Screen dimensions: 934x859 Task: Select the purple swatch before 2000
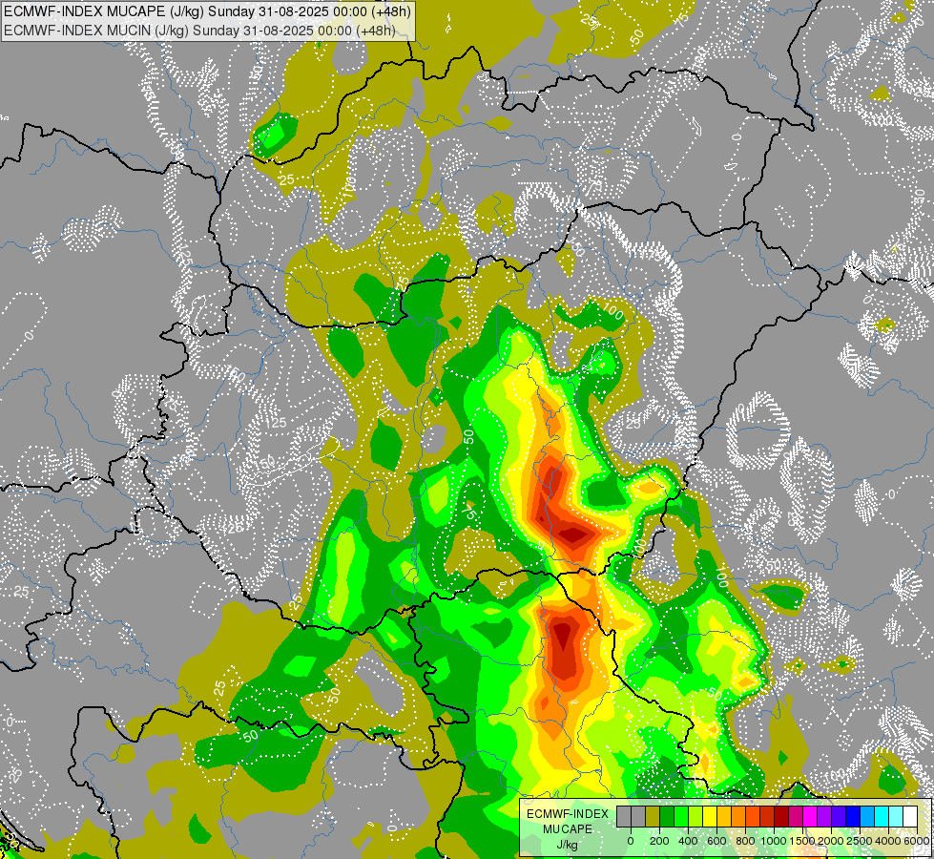click(x=825, y=816)
